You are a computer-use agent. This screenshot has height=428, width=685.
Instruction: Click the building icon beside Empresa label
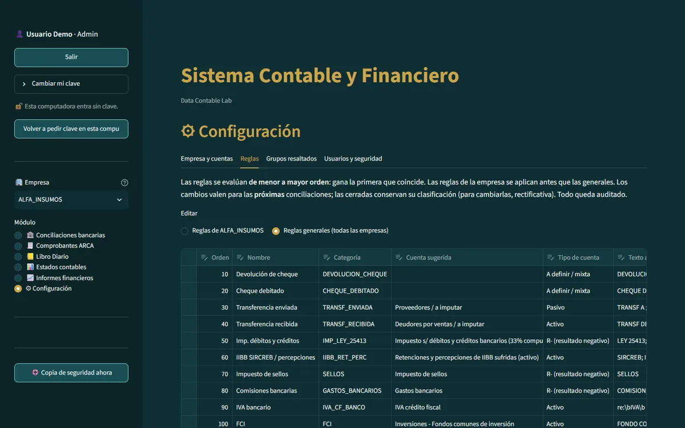19,183
